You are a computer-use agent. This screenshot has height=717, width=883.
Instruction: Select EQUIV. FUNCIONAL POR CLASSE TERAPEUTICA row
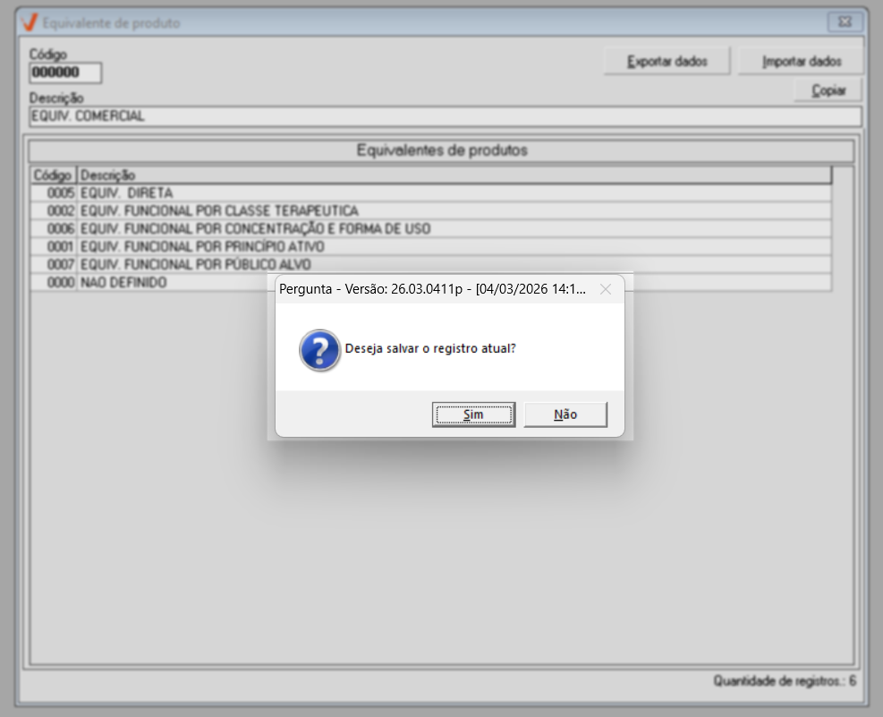click(x=431, y=210)
